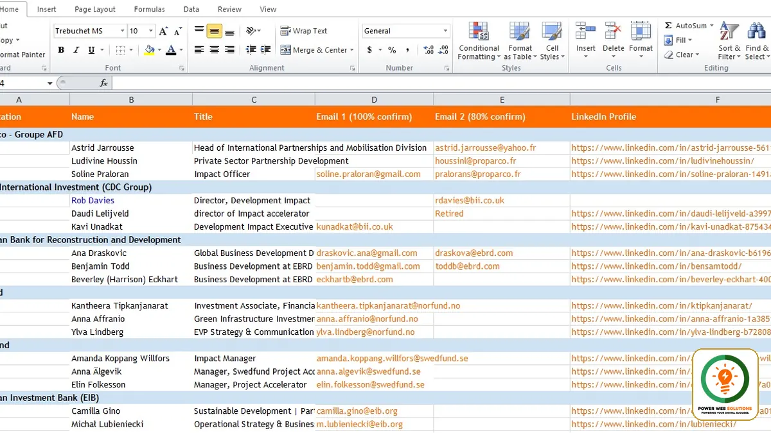Toggle Top Align

click(199, 31)
